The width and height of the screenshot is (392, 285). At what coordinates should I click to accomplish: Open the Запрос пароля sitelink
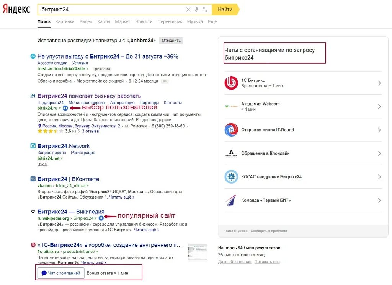52,153
